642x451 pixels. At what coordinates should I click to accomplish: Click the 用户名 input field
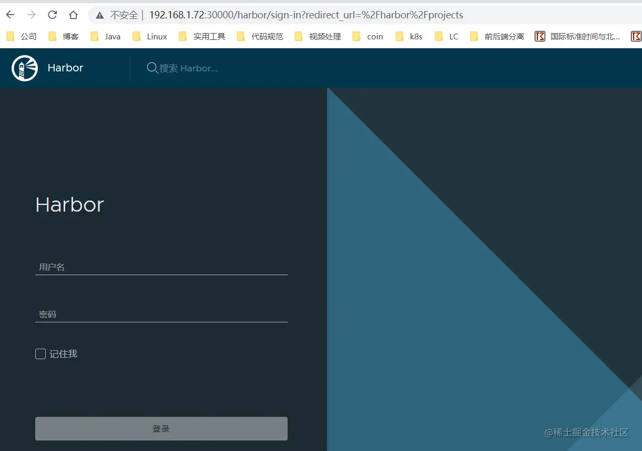pyautogui.click(x=161, y=267)
